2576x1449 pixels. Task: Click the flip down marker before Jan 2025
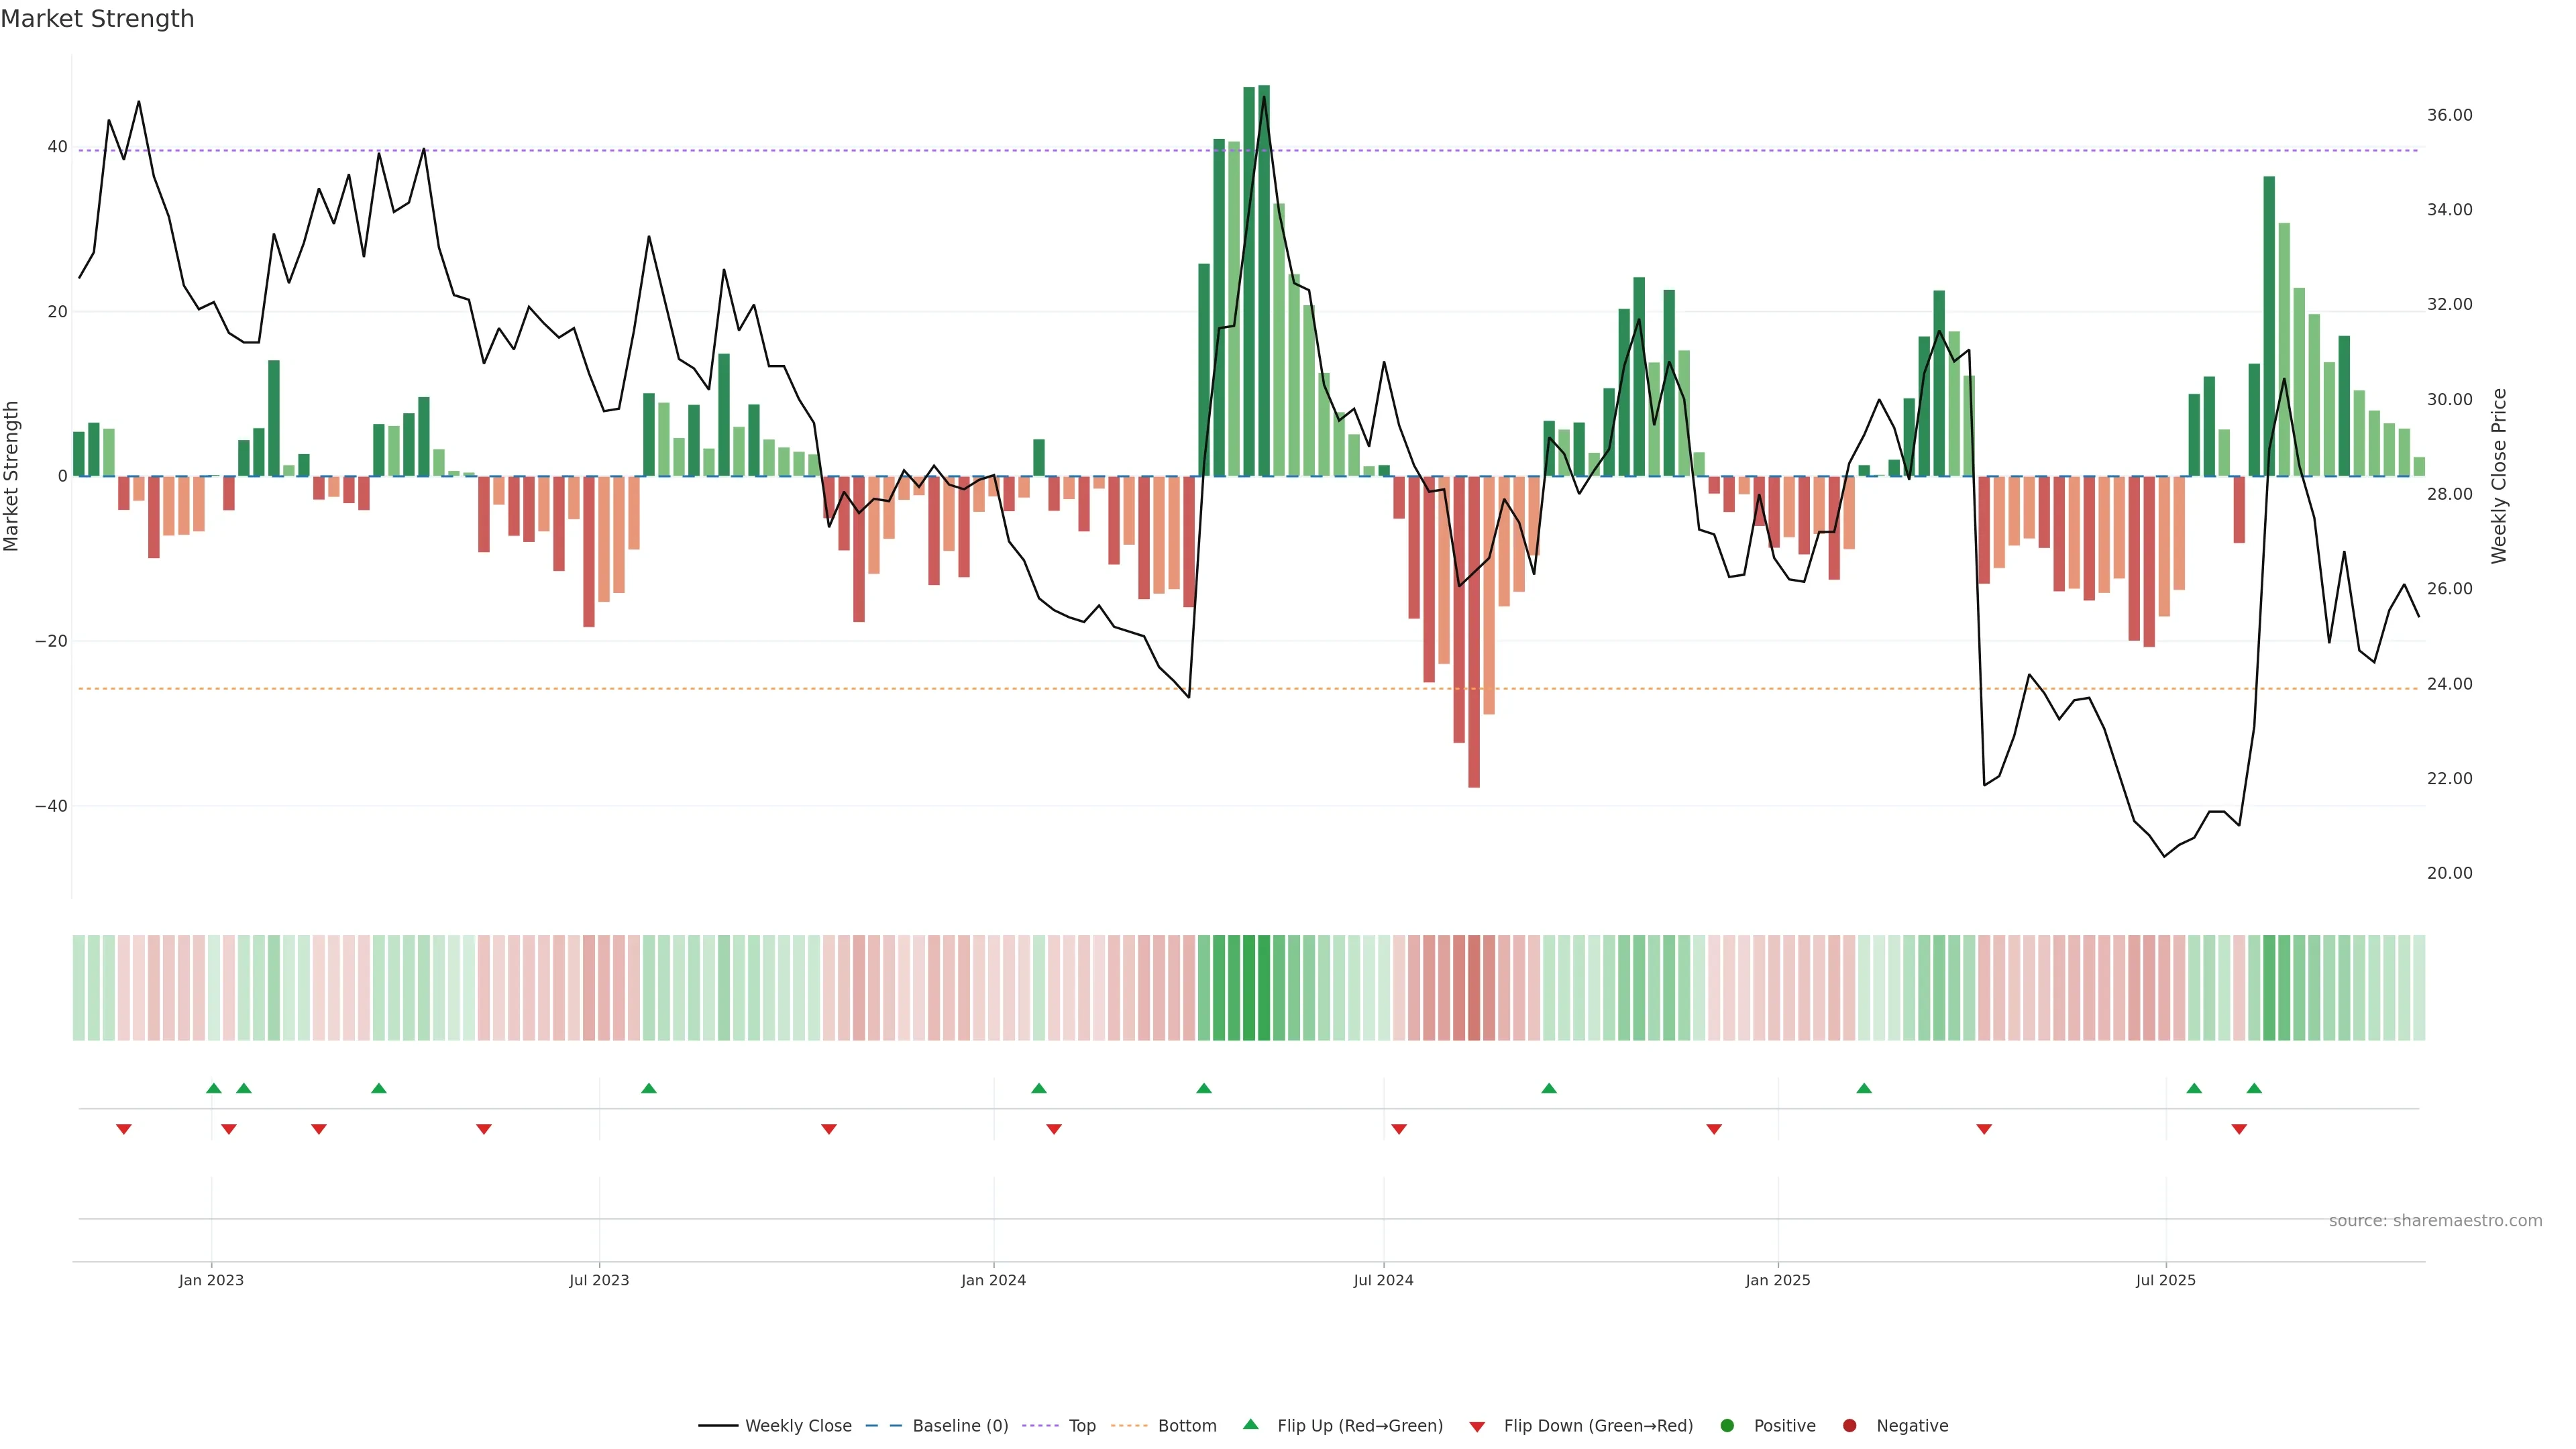[x=1714, y=1129]
